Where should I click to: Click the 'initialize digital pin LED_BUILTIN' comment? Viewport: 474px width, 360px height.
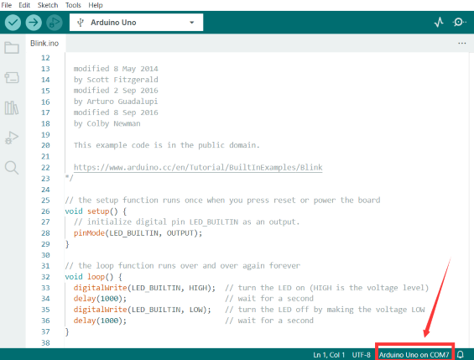click(x=186, y=222)
